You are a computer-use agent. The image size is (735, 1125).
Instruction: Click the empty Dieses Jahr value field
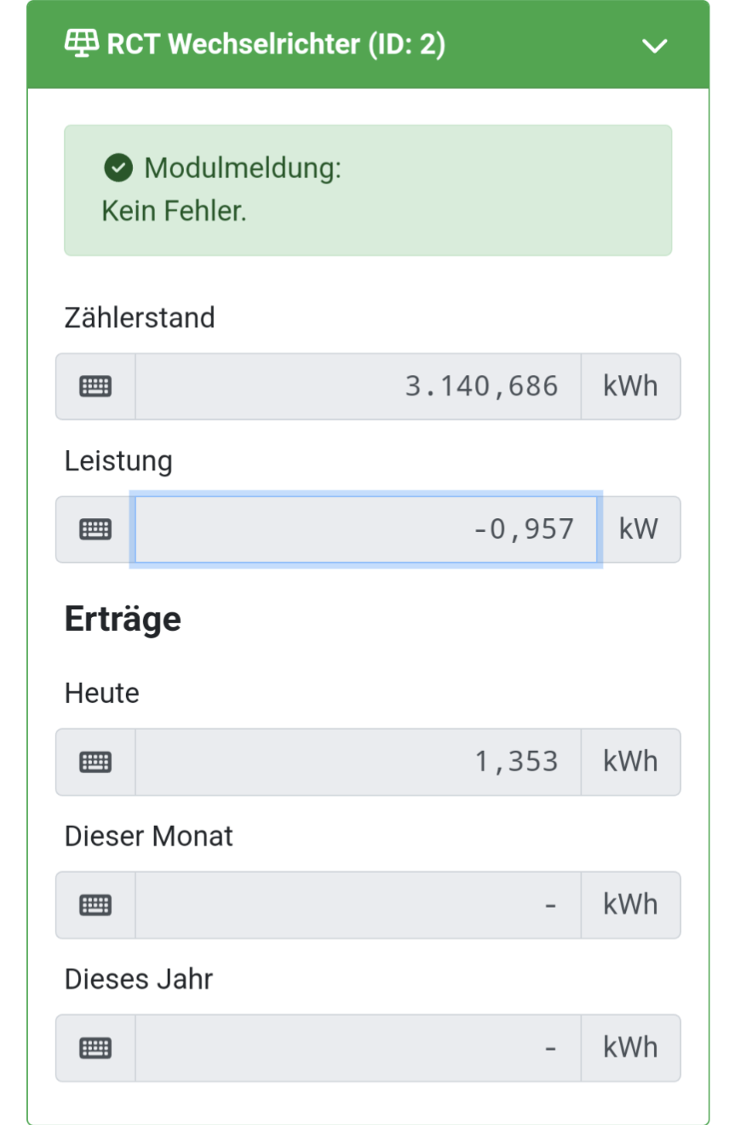[358, 1048]
